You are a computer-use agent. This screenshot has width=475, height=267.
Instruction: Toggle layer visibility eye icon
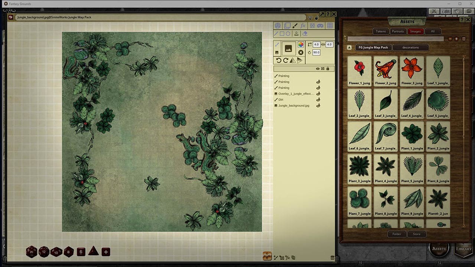pos(318,69)
